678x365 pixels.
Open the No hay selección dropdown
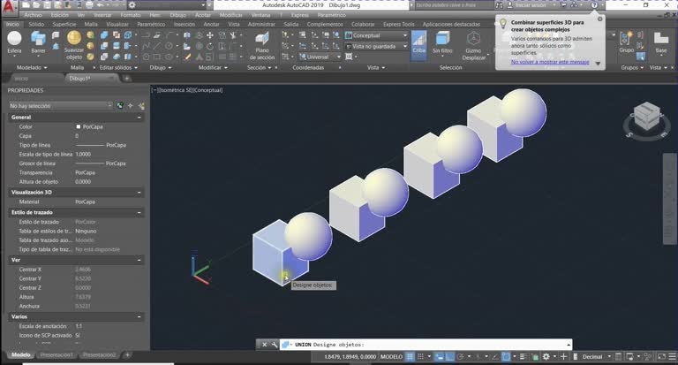point(61,106)
